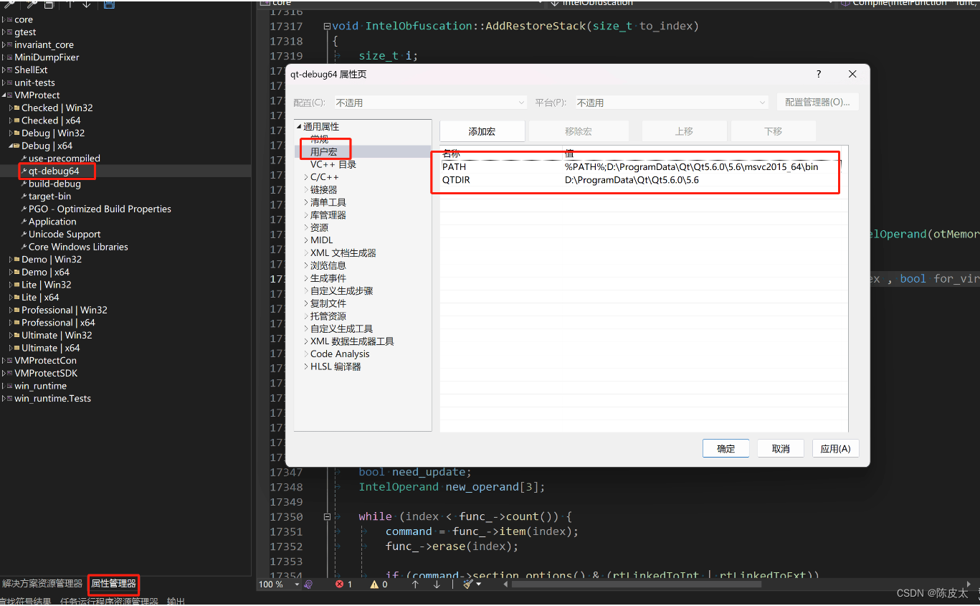Collapse the Debug | x64 node

pyautogui.click(x=10, y=145)
